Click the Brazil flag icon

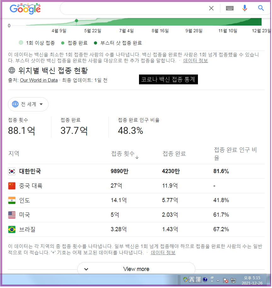(12, 230)
